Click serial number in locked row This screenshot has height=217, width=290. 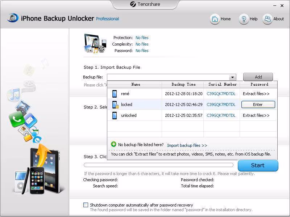tap(221, 105)
